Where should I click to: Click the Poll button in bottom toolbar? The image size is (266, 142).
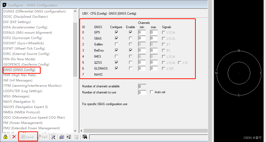point(42,137)
